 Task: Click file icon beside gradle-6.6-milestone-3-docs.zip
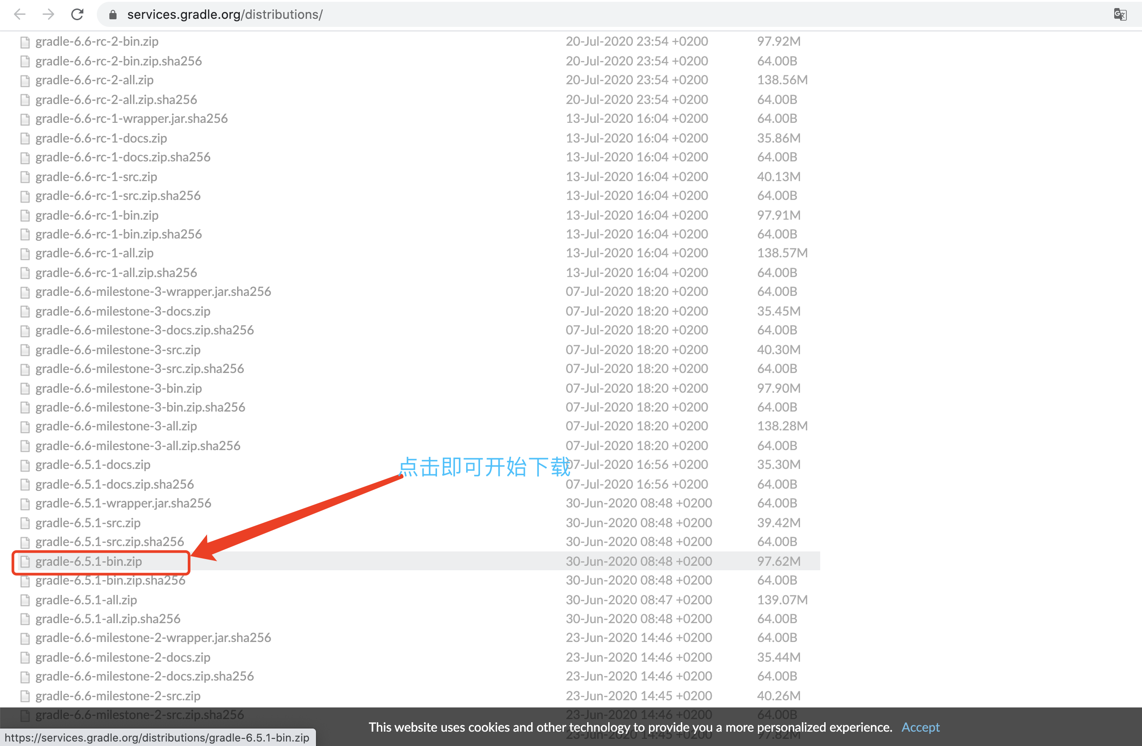(x=25, y=312)
